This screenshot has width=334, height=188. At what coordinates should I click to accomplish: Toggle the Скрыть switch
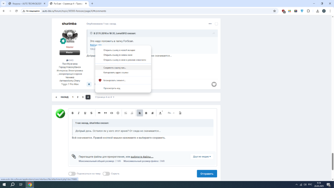click(x=106, y=174)
